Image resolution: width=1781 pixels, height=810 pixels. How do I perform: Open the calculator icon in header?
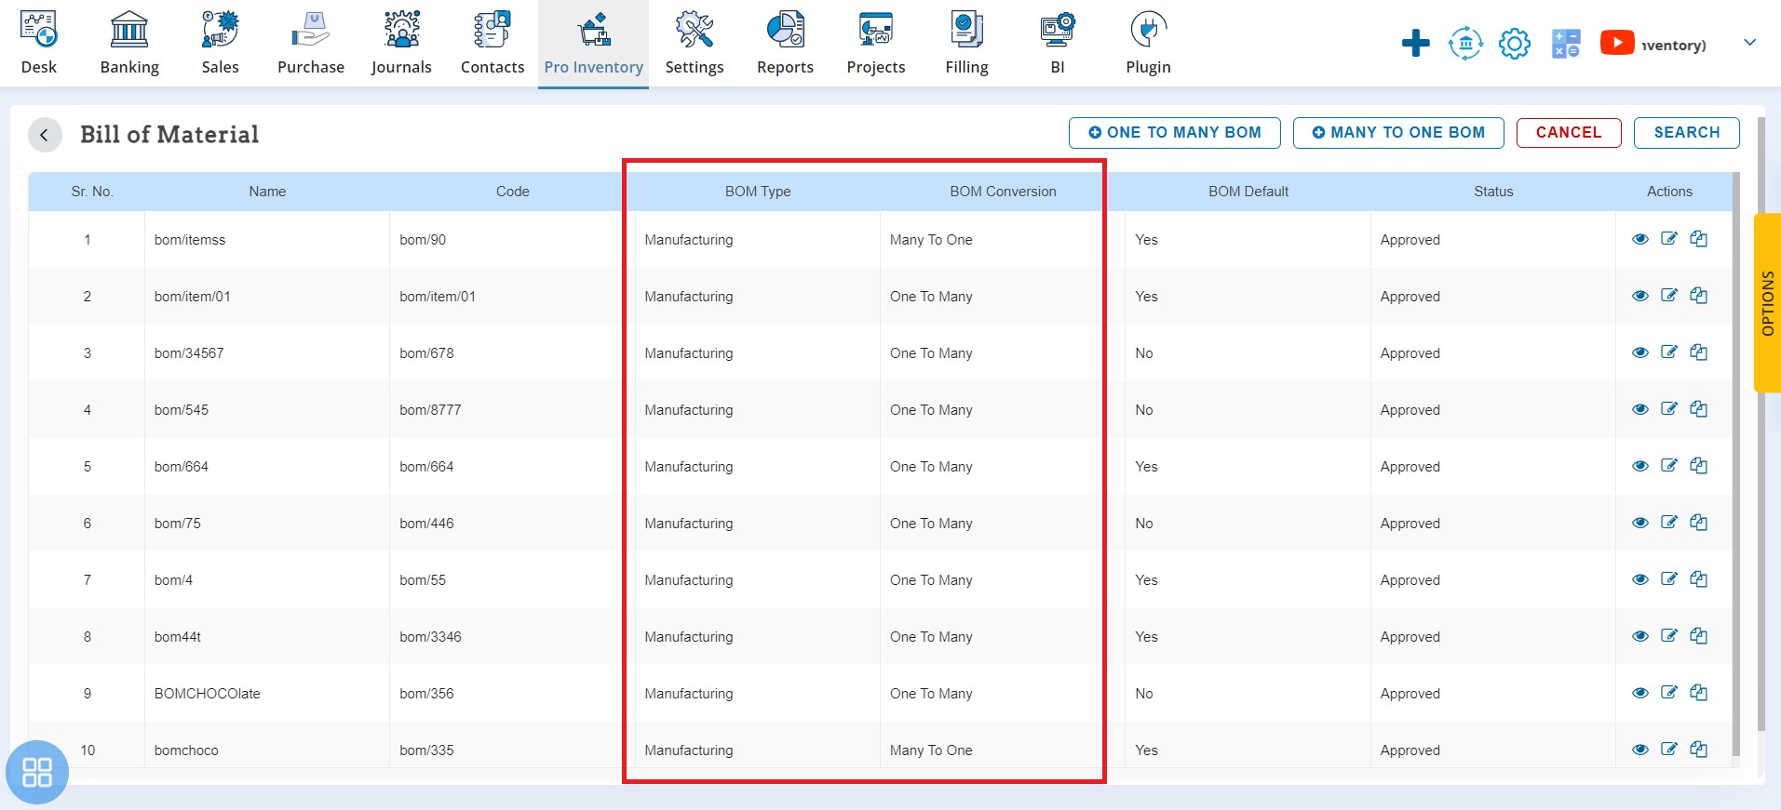1566,44
